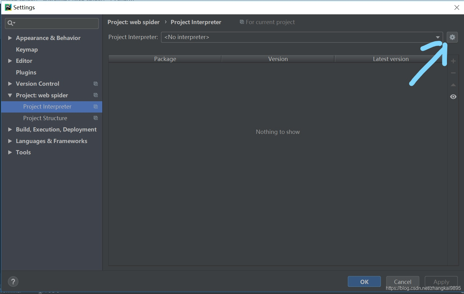Click the search magnifier icon

tap(11, 23)
